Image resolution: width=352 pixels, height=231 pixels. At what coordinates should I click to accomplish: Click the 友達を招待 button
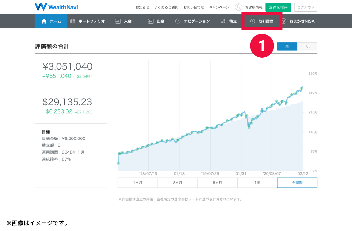coord(278,7)
